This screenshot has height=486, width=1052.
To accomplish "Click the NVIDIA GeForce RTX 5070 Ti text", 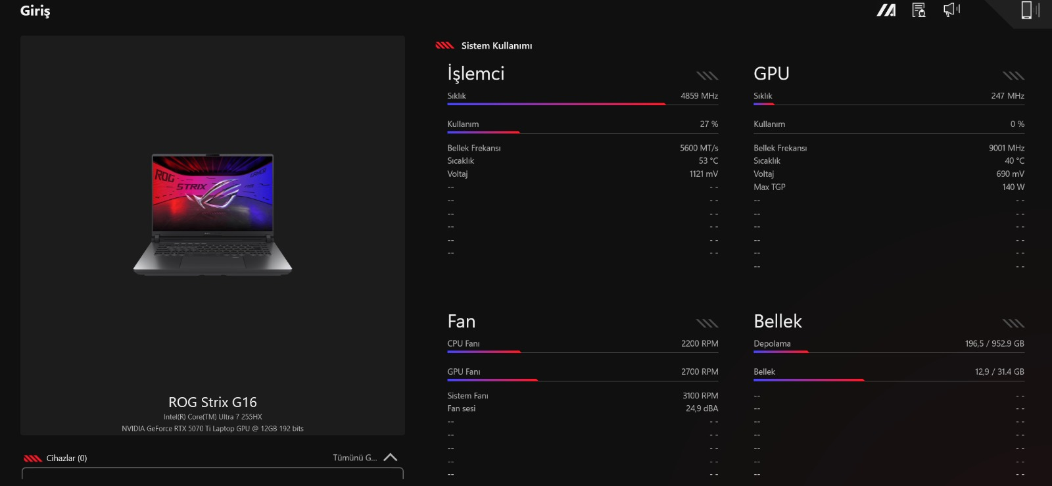I will coord(212,429).
